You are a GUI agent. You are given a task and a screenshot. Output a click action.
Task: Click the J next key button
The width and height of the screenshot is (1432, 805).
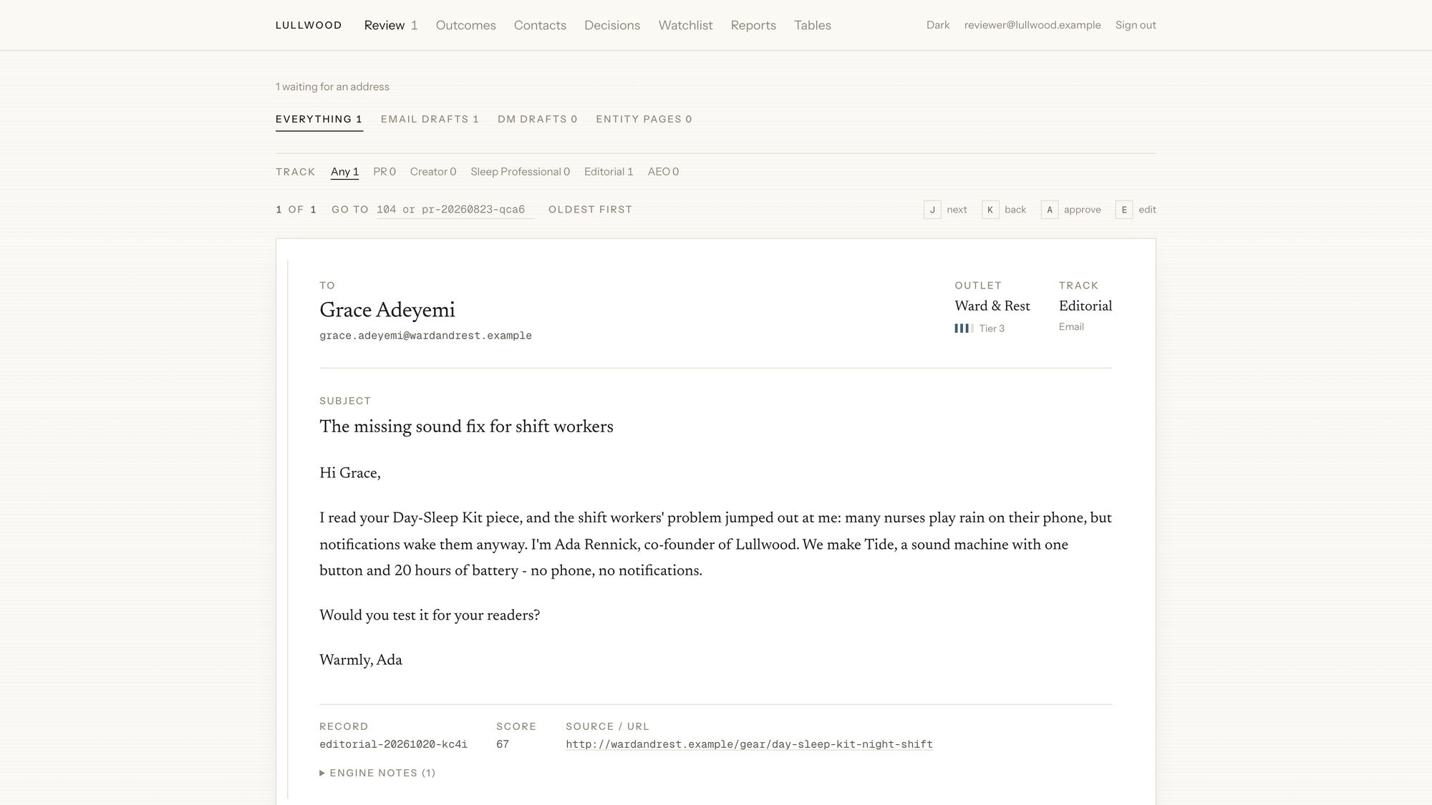coord(932,210)
